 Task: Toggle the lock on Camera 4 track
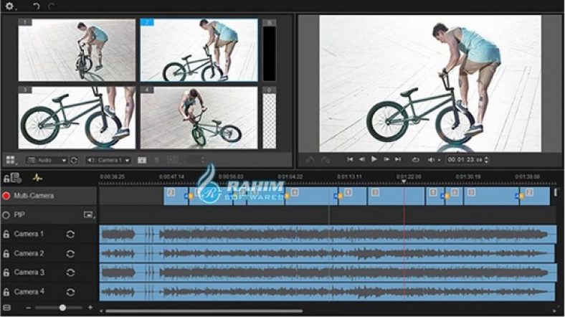coord(6,292)
